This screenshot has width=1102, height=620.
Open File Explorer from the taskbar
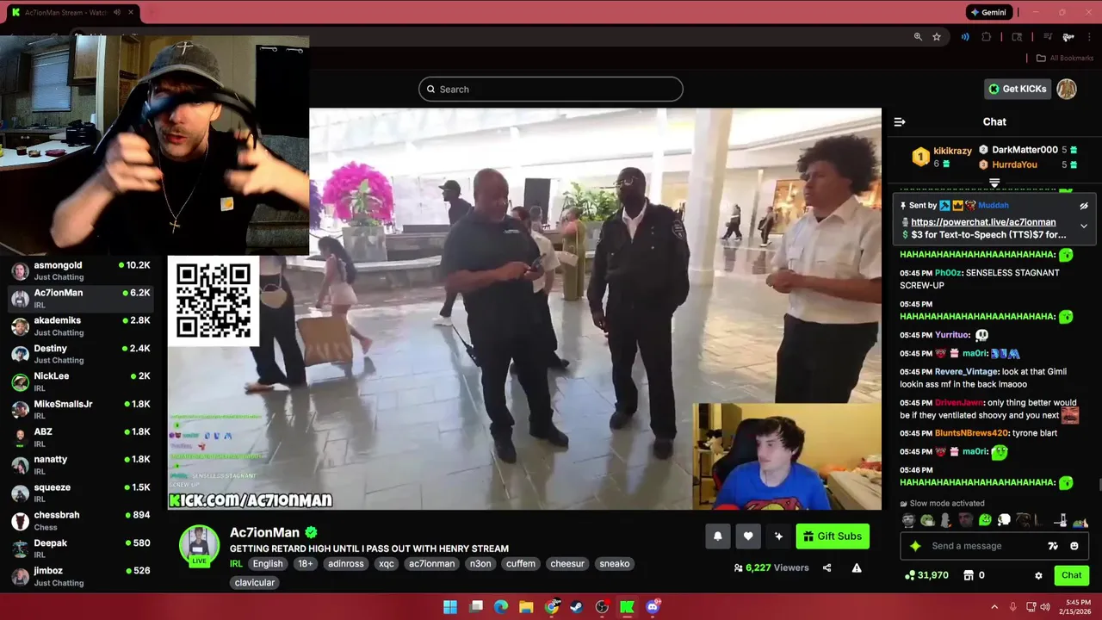pyautogui.click(x=526, y=607)
